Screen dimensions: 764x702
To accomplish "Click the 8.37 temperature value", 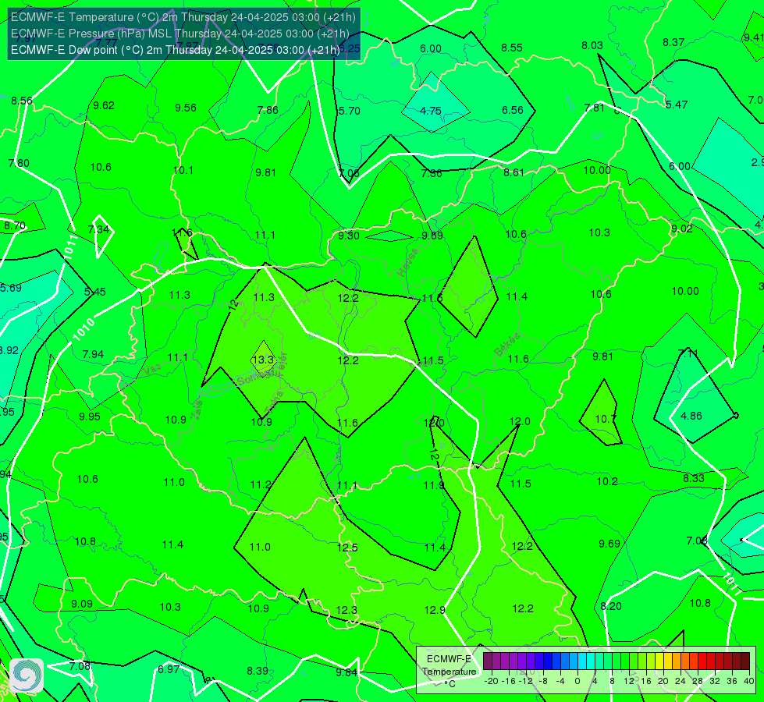I will click(673, 42).
